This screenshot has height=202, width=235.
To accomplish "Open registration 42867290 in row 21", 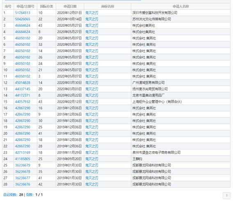I will coord(23,140).
